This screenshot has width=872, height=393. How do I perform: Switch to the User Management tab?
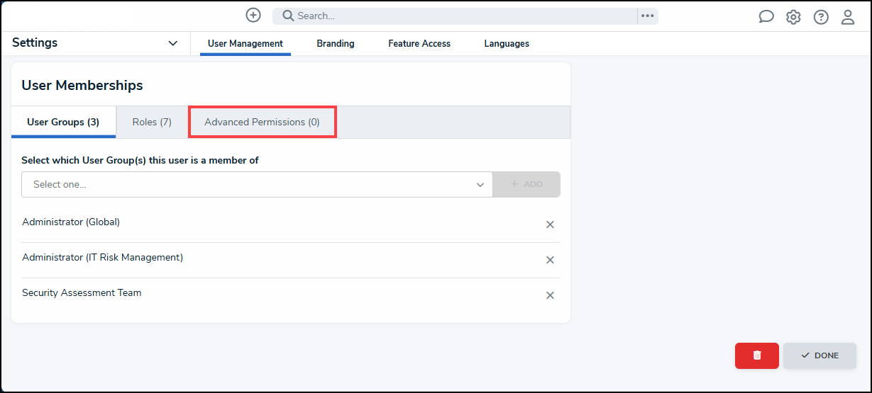pos(245,43)
